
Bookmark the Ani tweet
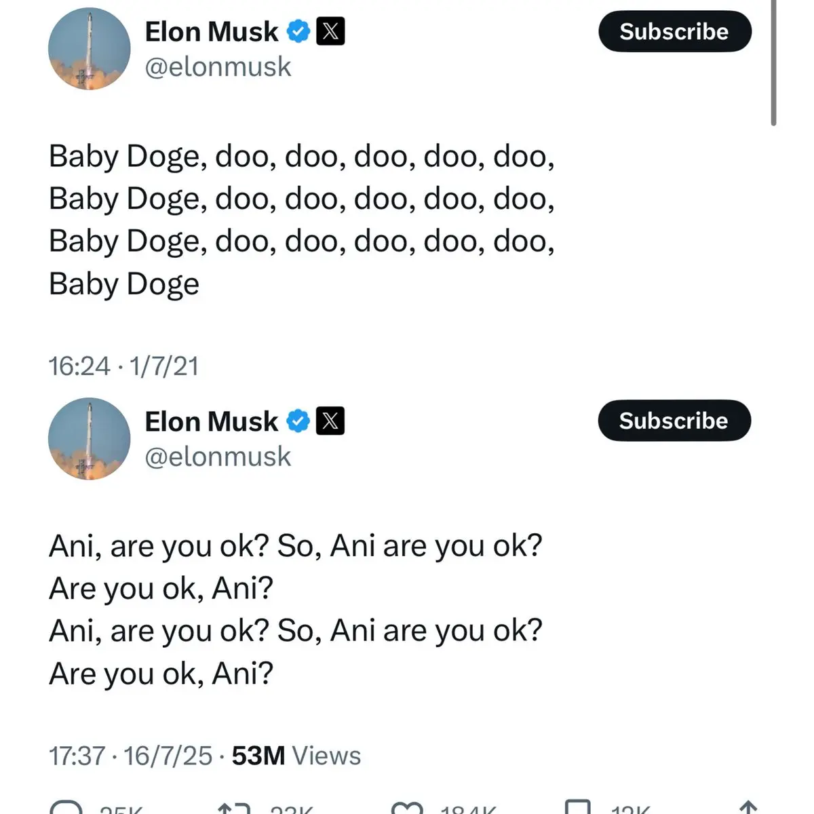(x=578, y=807)
